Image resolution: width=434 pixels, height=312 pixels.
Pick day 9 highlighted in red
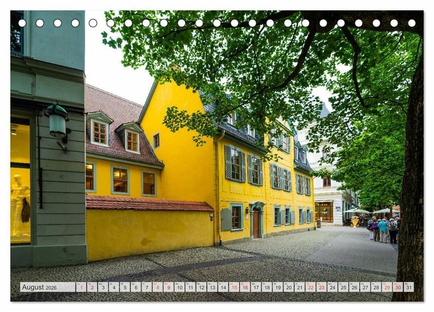point(168,287)
